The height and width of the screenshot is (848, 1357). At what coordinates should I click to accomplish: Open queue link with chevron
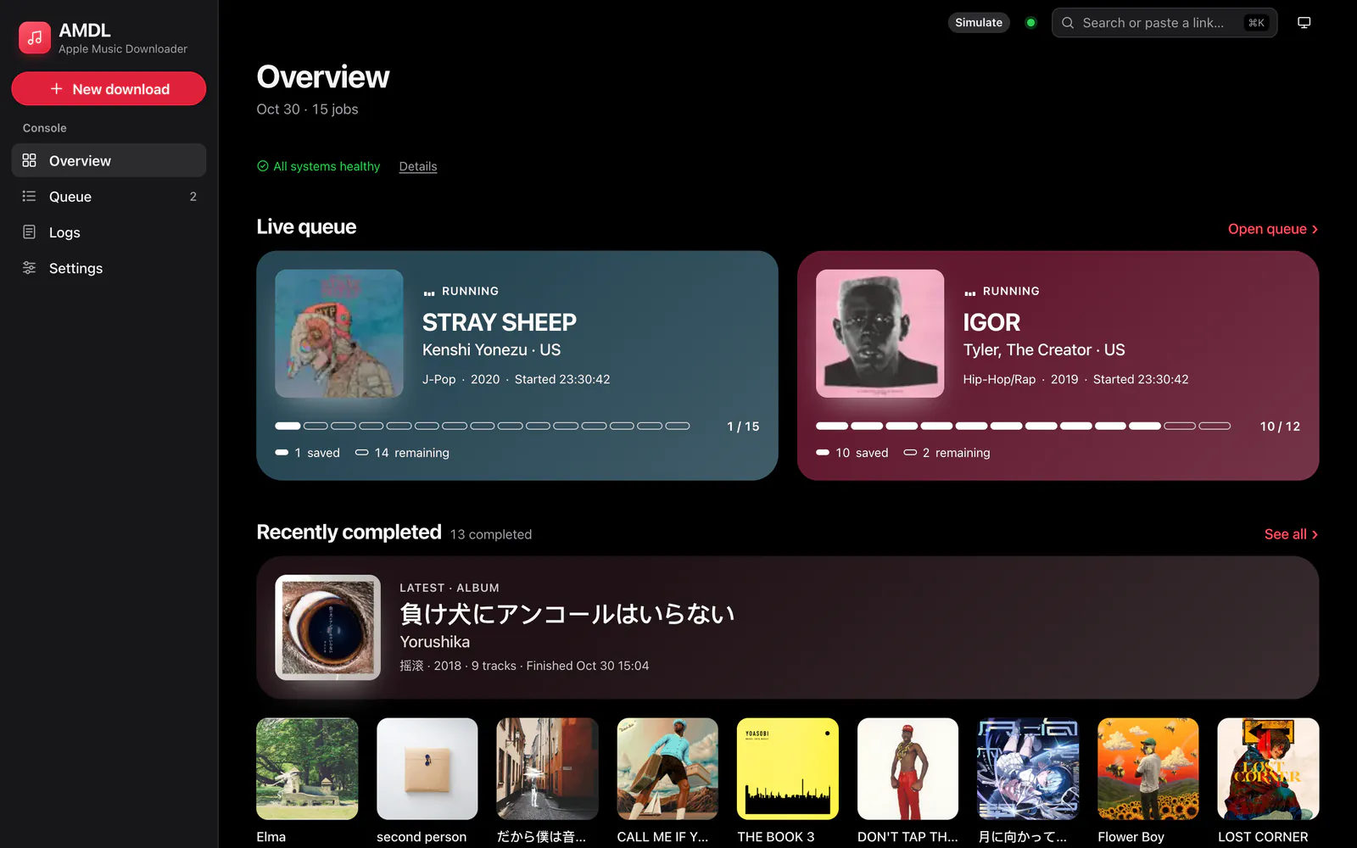(x=1273, y=229)
